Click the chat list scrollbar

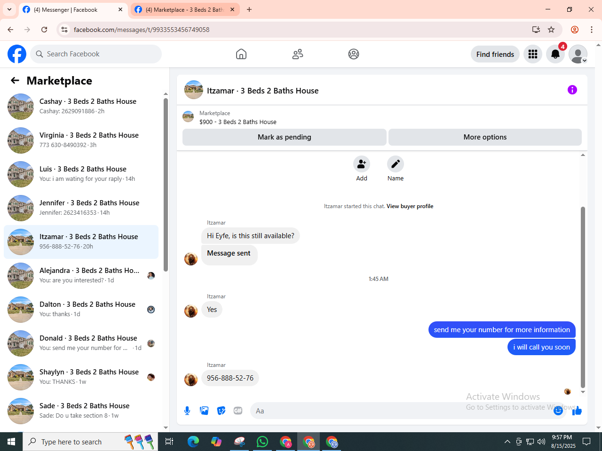pyautogui.click(x=166, y=185)
